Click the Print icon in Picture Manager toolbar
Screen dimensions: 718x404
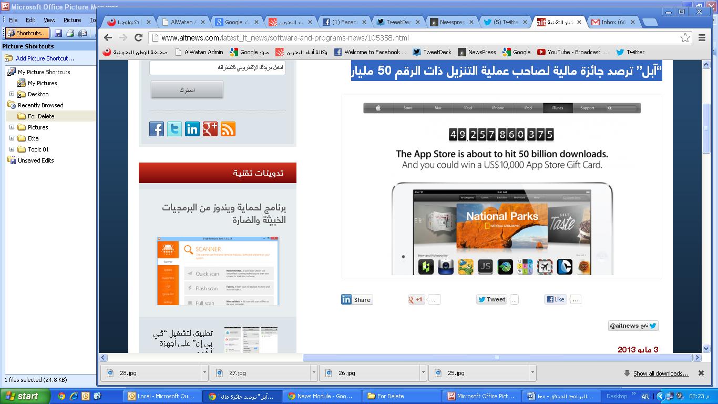[x=70, y=33]
